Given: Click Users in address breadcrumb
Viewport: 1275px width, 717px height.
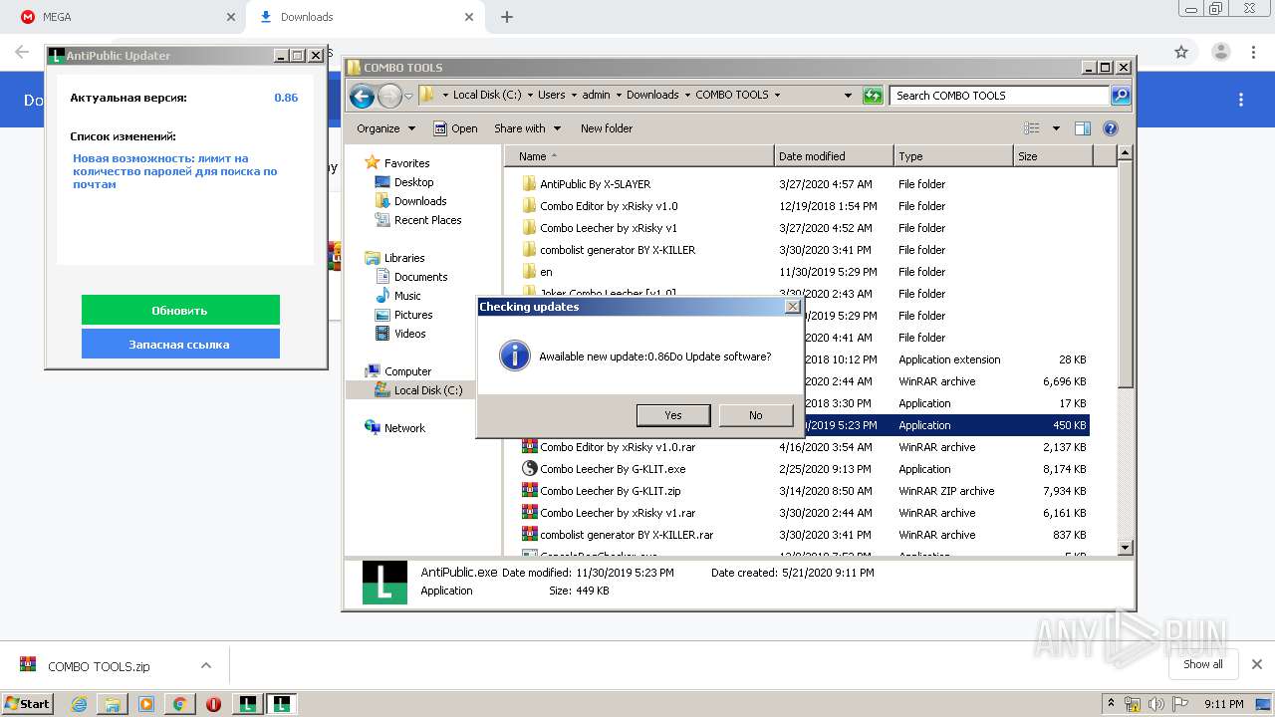Looking at the screenshot, I should (x=551, y=96).
